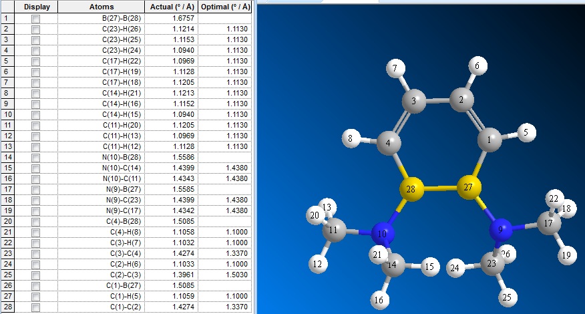585x314 pixels.
Task: Select carbon atom 4 in the ring
Action: (389, 143)
